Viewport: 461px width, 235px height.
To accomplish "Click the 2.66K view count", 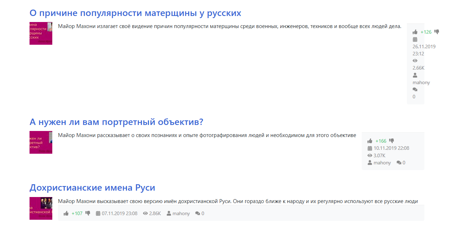I will coord(419,68).
